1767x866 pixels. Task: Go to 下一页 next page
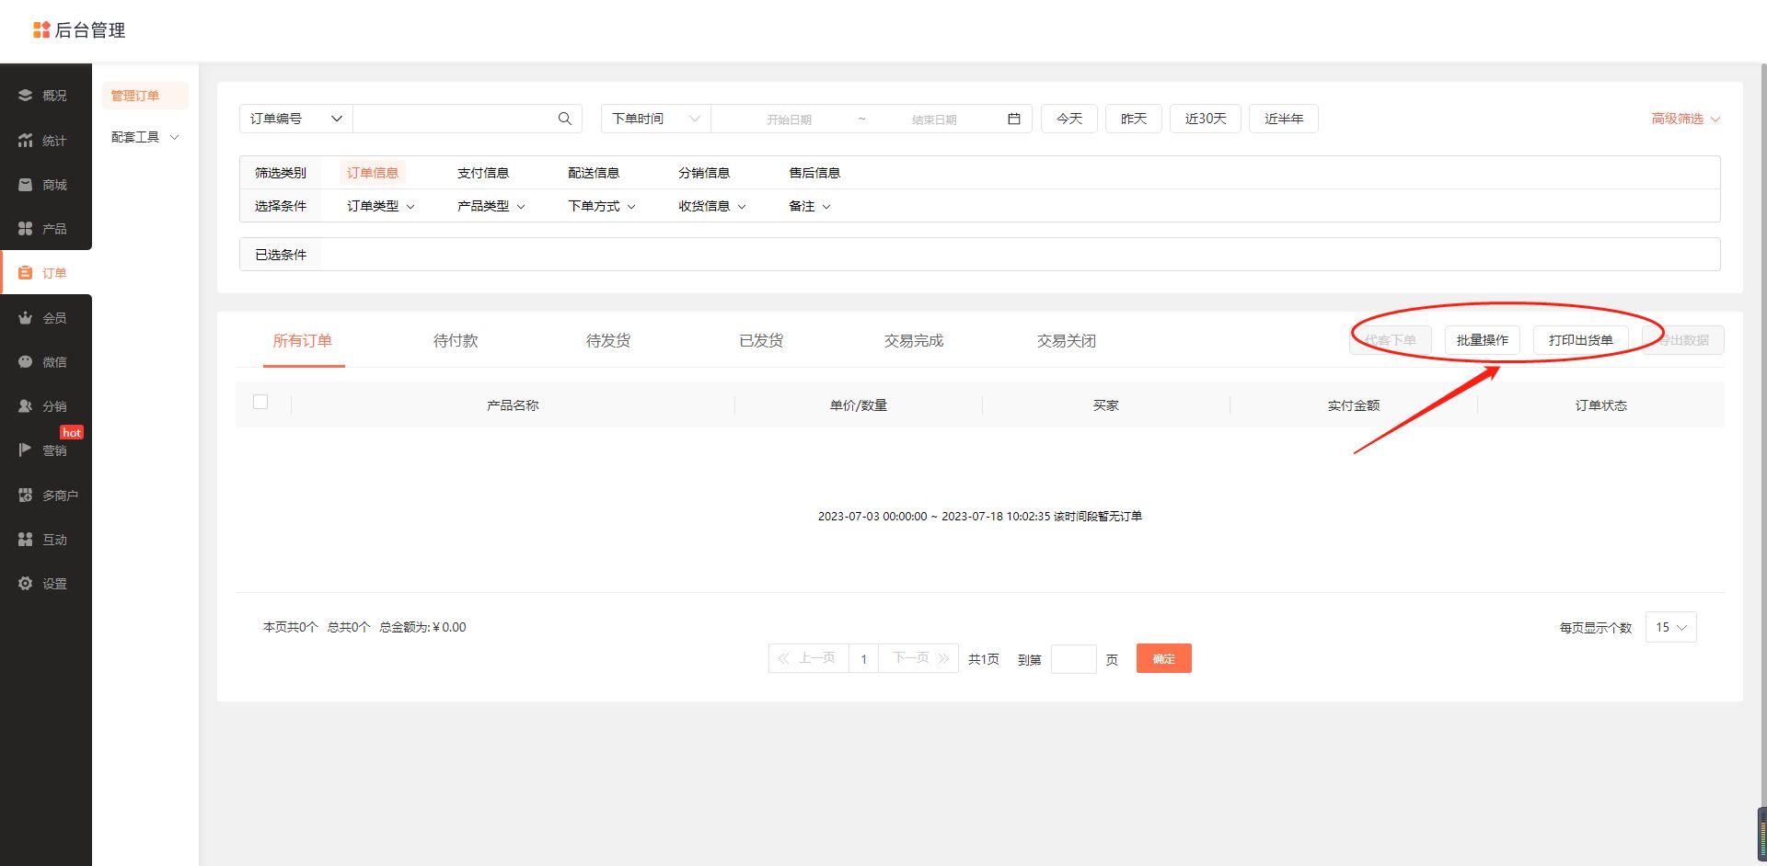tap(918, 658)
